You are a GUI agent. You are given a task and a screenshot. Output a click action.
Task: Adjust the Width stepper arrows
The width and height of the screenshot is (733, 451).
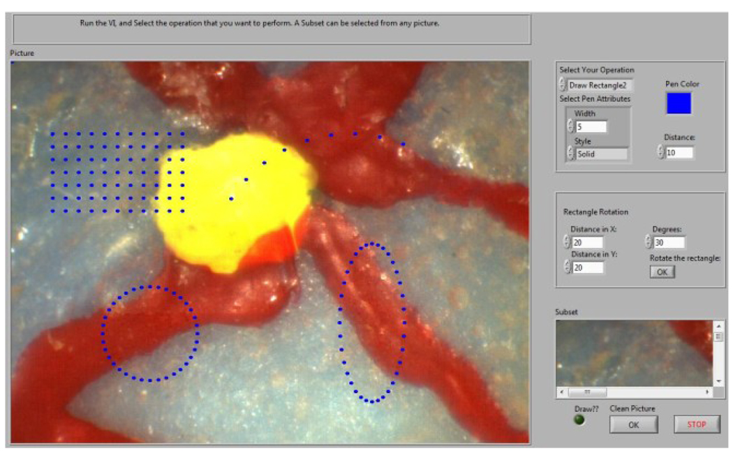click(x=570, y=126)
